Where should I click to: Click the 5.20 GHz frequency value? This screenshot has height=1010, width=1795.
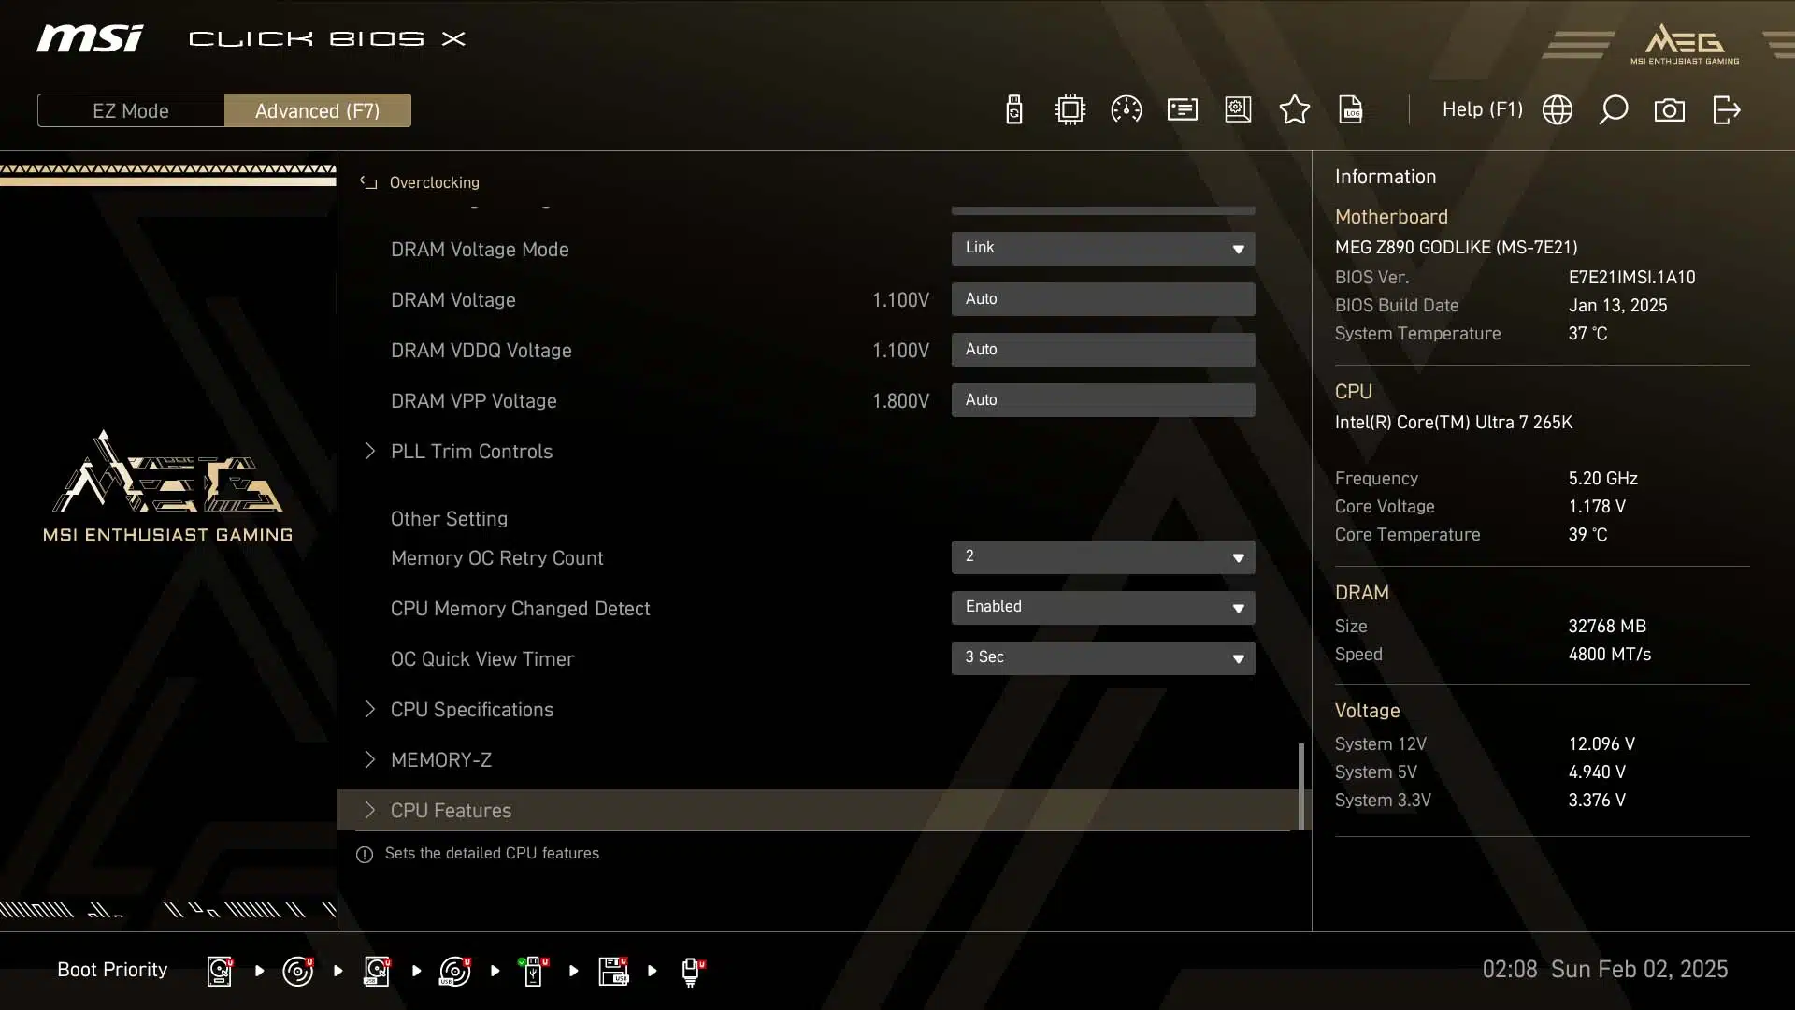pos(1602,479)
